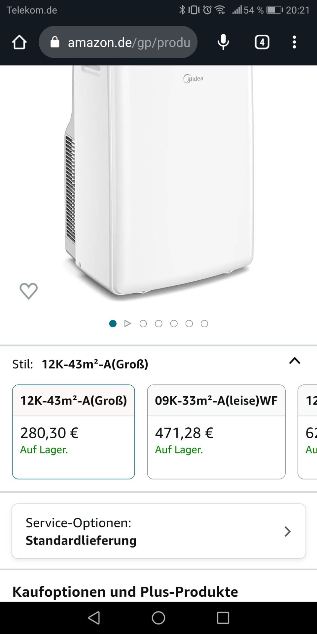Add product to wishlist with heart icon
Screen dimensions: 317x634
(x=29, y=291)
